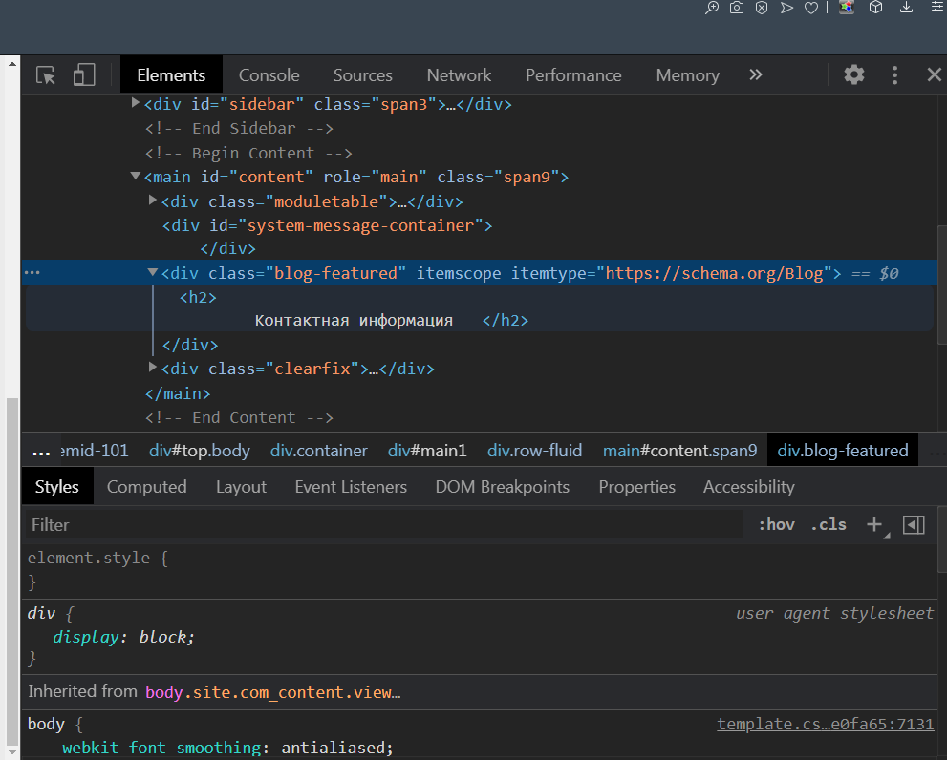Open the colorful star extension icon

coord(847,8)
